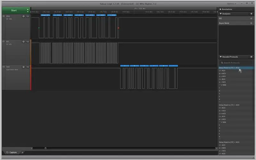
Task: Expand the Annotations panel
Action: [220, 9]
